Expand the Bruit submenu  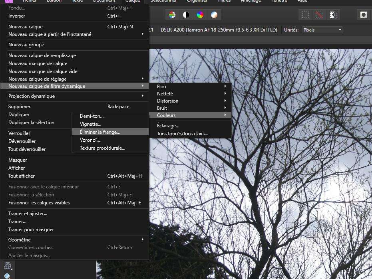click(x=190, y=108)
